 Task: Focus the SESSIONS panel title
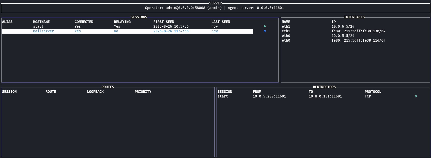pyautogui.click(x=139, y=17)
